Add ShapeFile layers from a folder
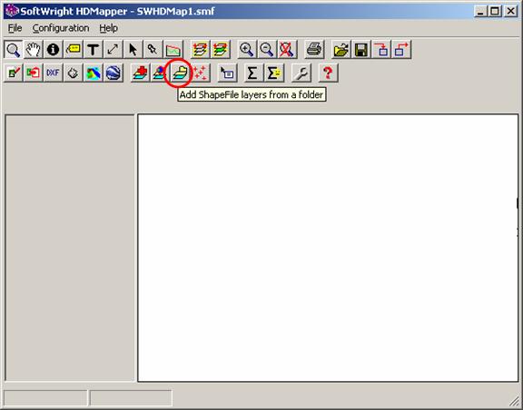 click(180, 73)
